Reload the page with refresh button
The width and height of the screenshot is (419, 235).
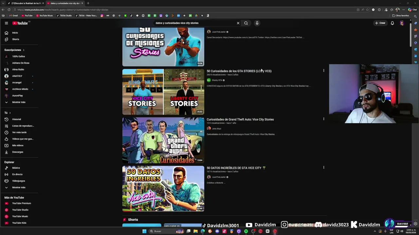pos(9,9)
